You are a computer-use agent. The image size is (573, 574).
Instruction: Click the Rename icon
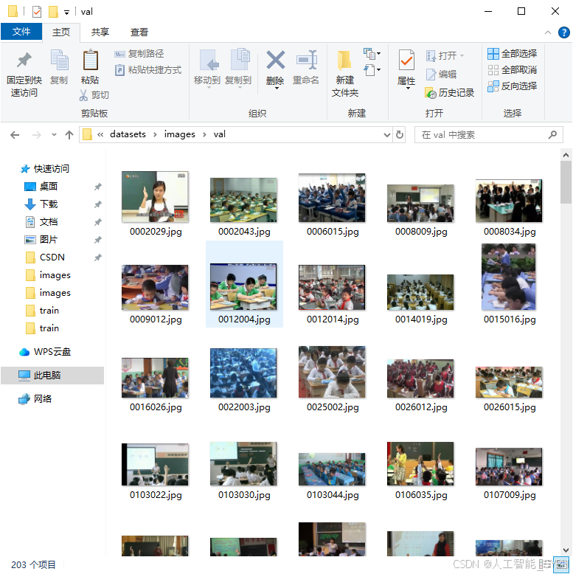tap(307, 60)
